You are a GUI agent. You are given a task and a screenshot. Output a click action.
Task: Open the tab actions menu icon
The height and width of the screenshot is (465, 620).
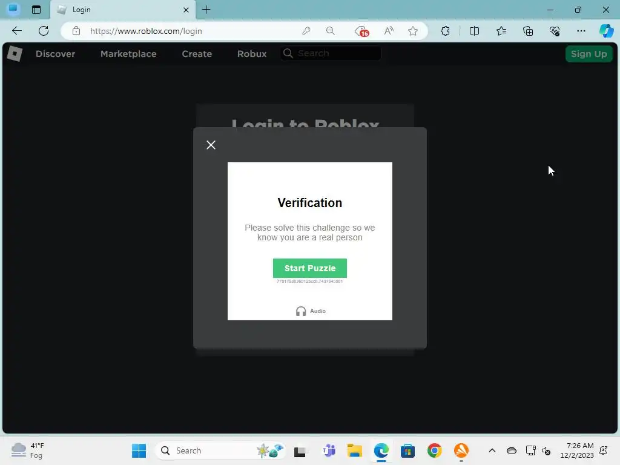(x=36, y=10)
